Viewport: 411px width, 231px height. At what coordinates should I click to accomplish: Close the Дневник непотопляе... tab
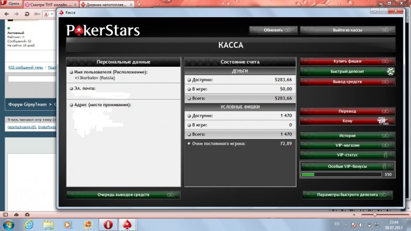coord(131,5)
